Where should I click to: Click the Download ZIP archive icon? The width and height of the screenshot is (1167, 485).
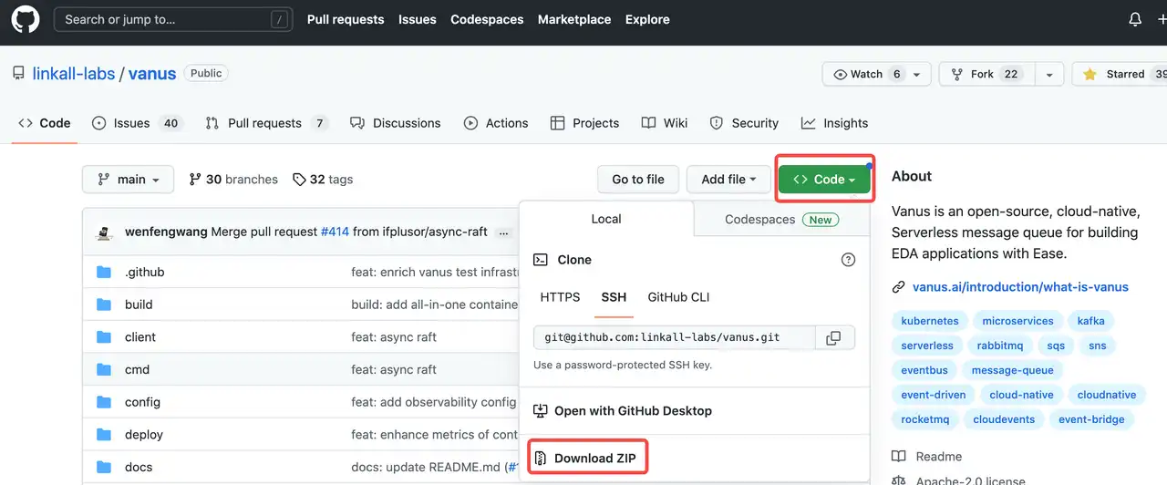point(541,458)
